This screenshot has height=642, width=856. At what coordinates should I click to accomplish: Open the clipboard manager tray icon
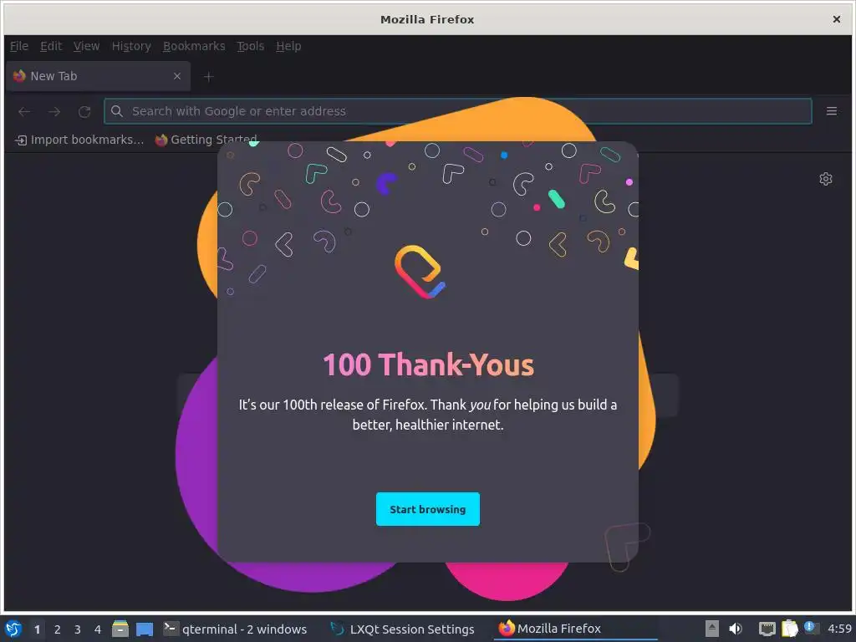point(789,629)
